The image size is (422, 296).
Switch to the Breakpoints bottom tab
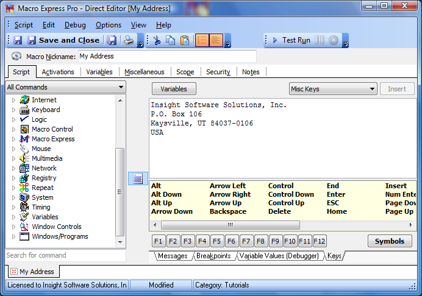pos(213,256)
